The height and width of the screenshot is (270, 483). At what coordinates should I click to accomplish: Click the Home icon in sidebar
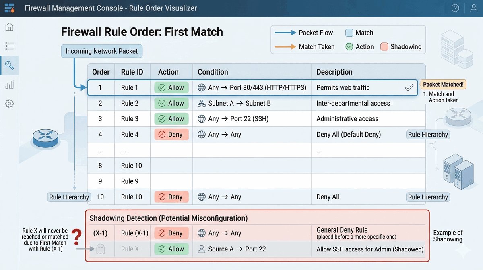[x=9, y=27]
